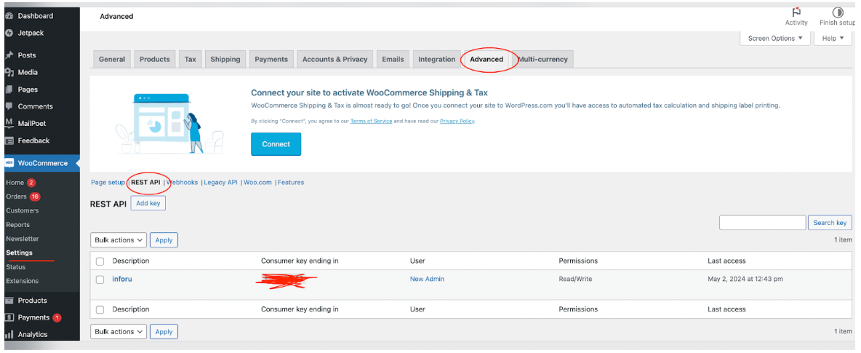861x353 pixels.
Task: Click the Analytics bar chart icon
Action: pos(9,334)
